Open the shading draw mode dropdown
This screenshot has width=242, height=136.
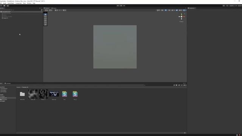pos(158,10)
